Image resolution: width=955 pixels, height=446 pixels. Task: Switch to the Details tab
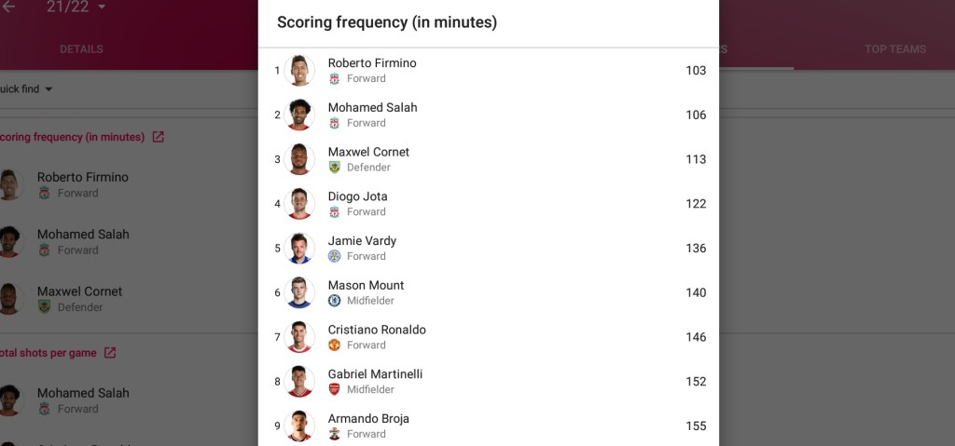81,49
